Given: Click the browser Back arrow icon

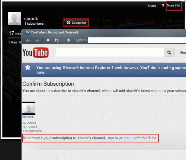Looking at the screenshot, I should pos(28,40).
